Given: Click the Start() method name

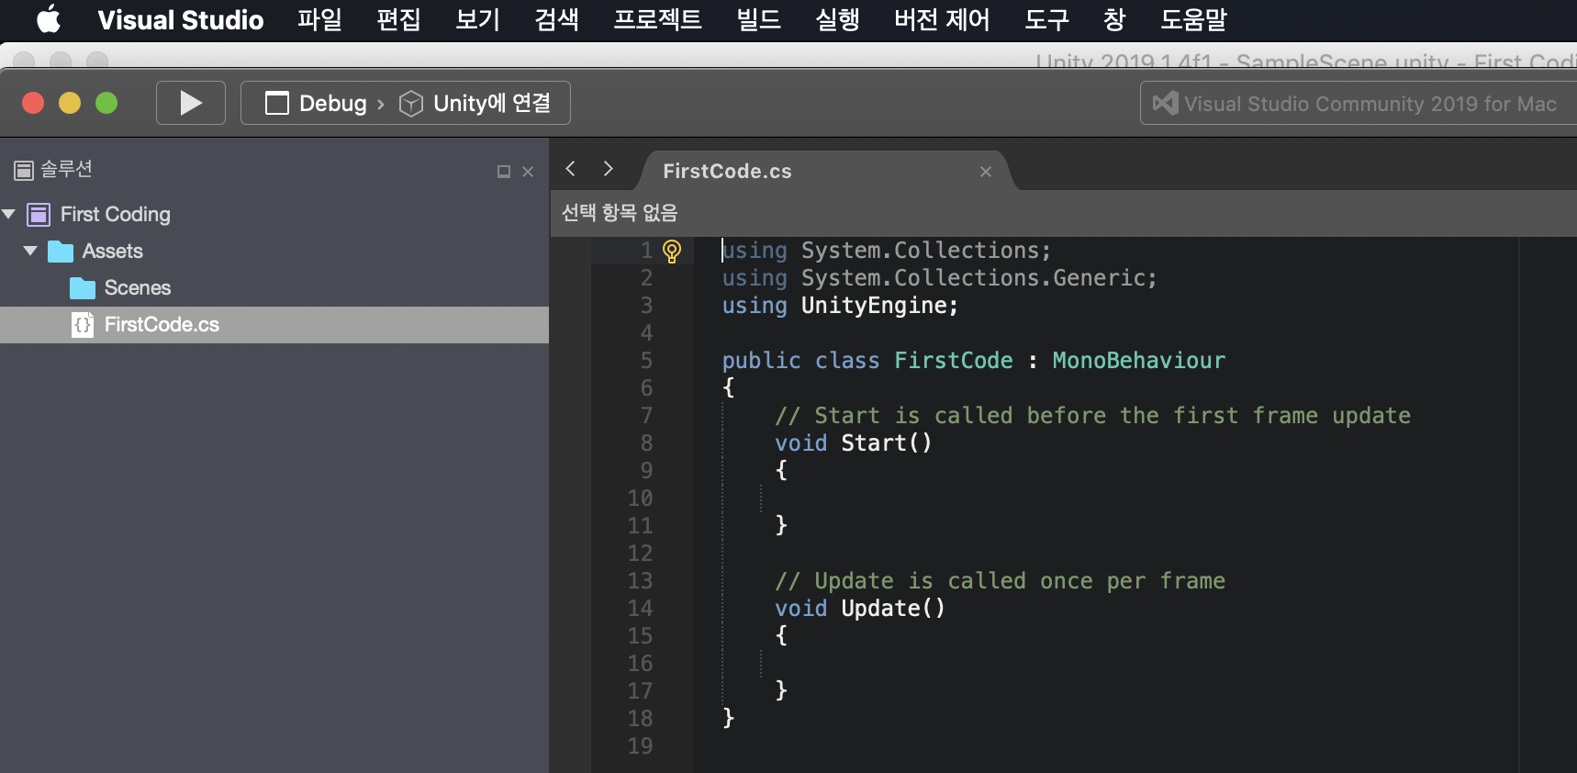Looking at the screenshot, I should click(887, 443).
